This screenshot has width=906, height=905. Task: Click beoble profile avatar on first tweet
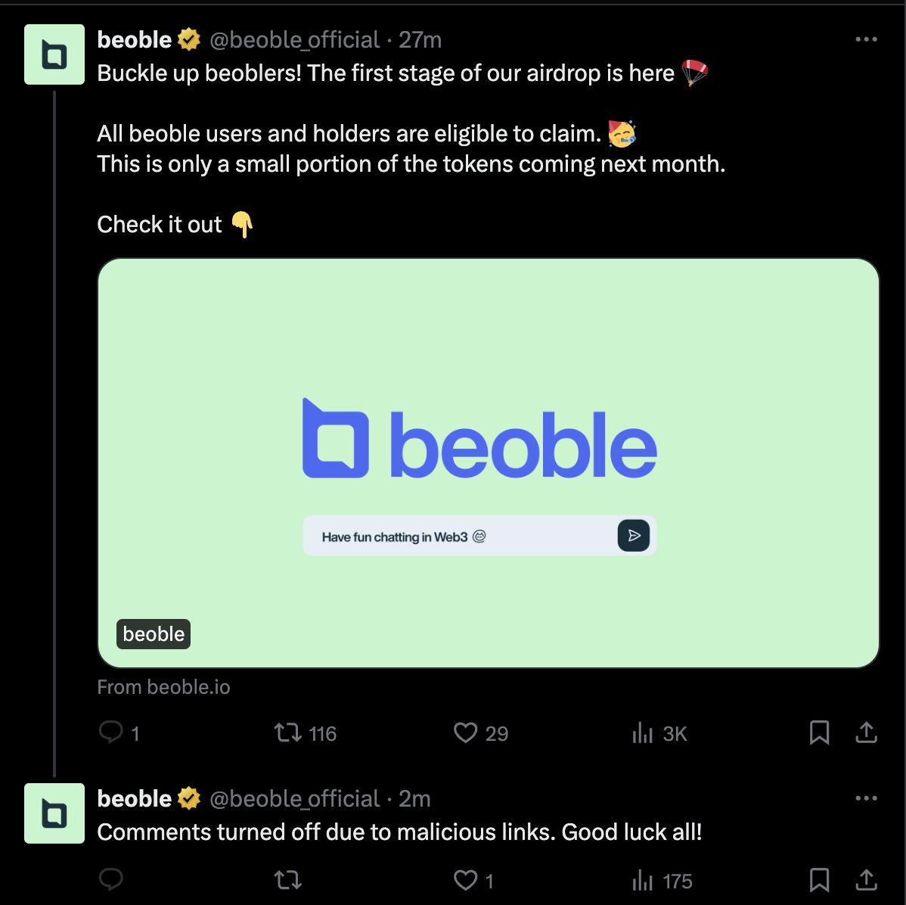[54, 54]
